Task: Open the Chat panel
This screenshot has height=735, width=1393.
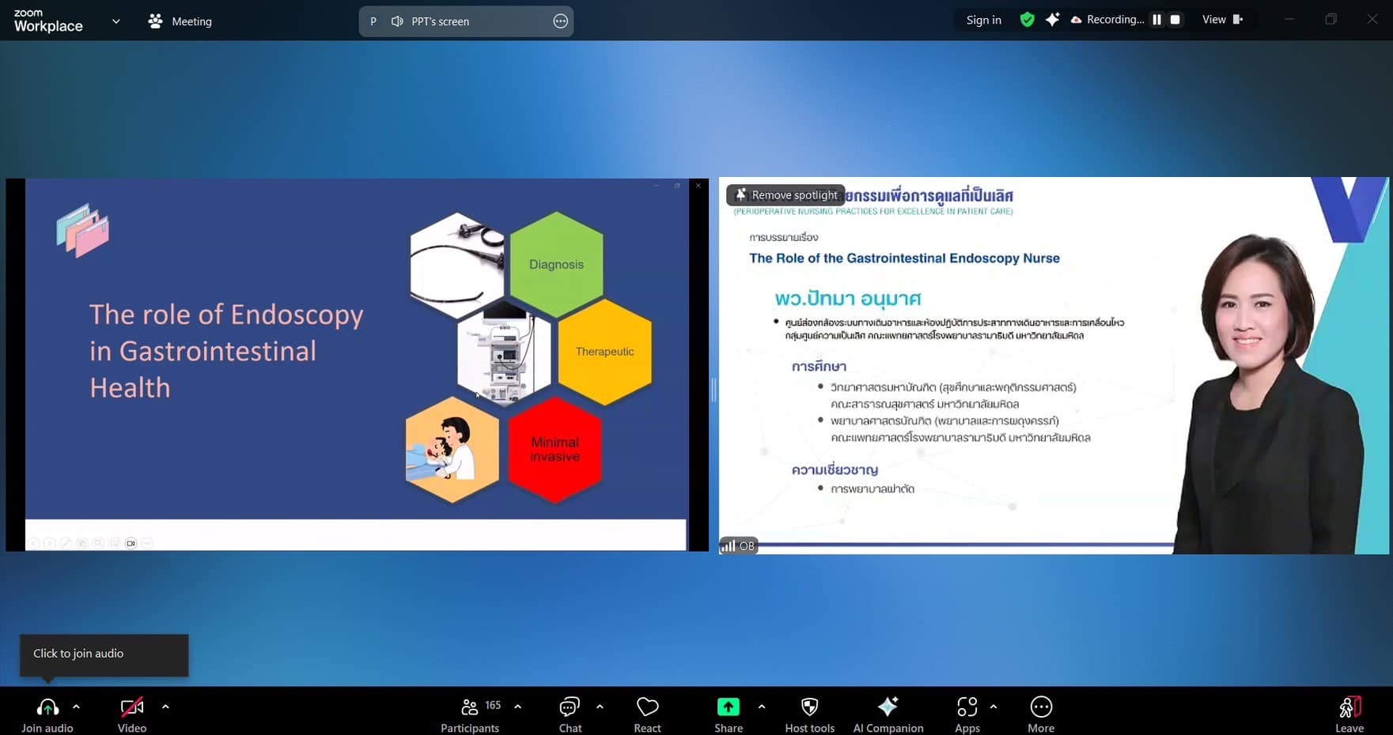Action: pos(570,707)
